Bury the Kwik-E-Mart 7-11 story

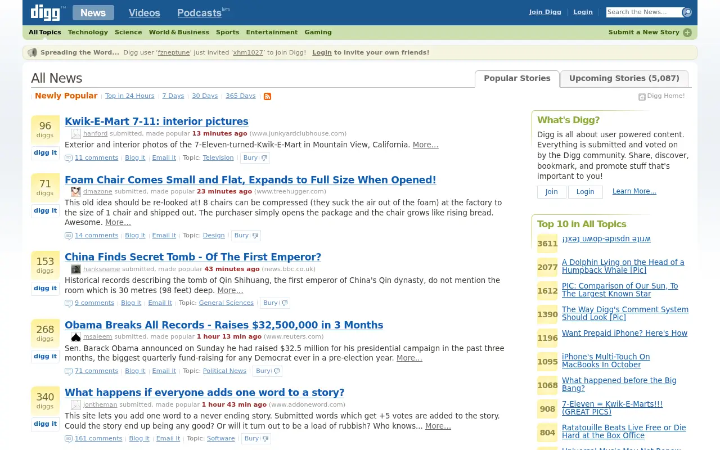click(255, 158)
